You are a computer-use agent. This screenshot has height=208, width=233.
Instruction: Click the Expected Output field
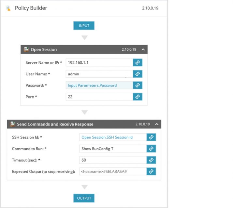click(x=113, y=171)
